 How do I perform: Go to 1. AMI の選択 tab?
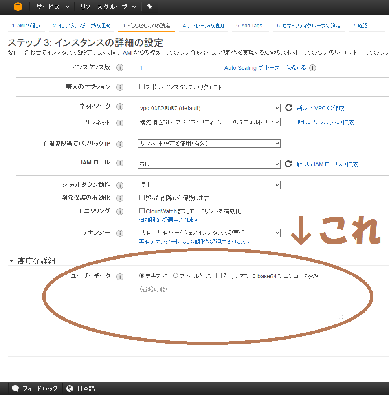click(26, 26)
